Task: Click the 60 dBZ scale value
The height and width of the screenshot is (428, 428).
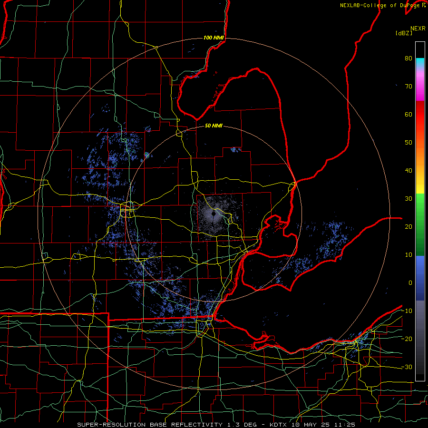Action: (409, 114)
